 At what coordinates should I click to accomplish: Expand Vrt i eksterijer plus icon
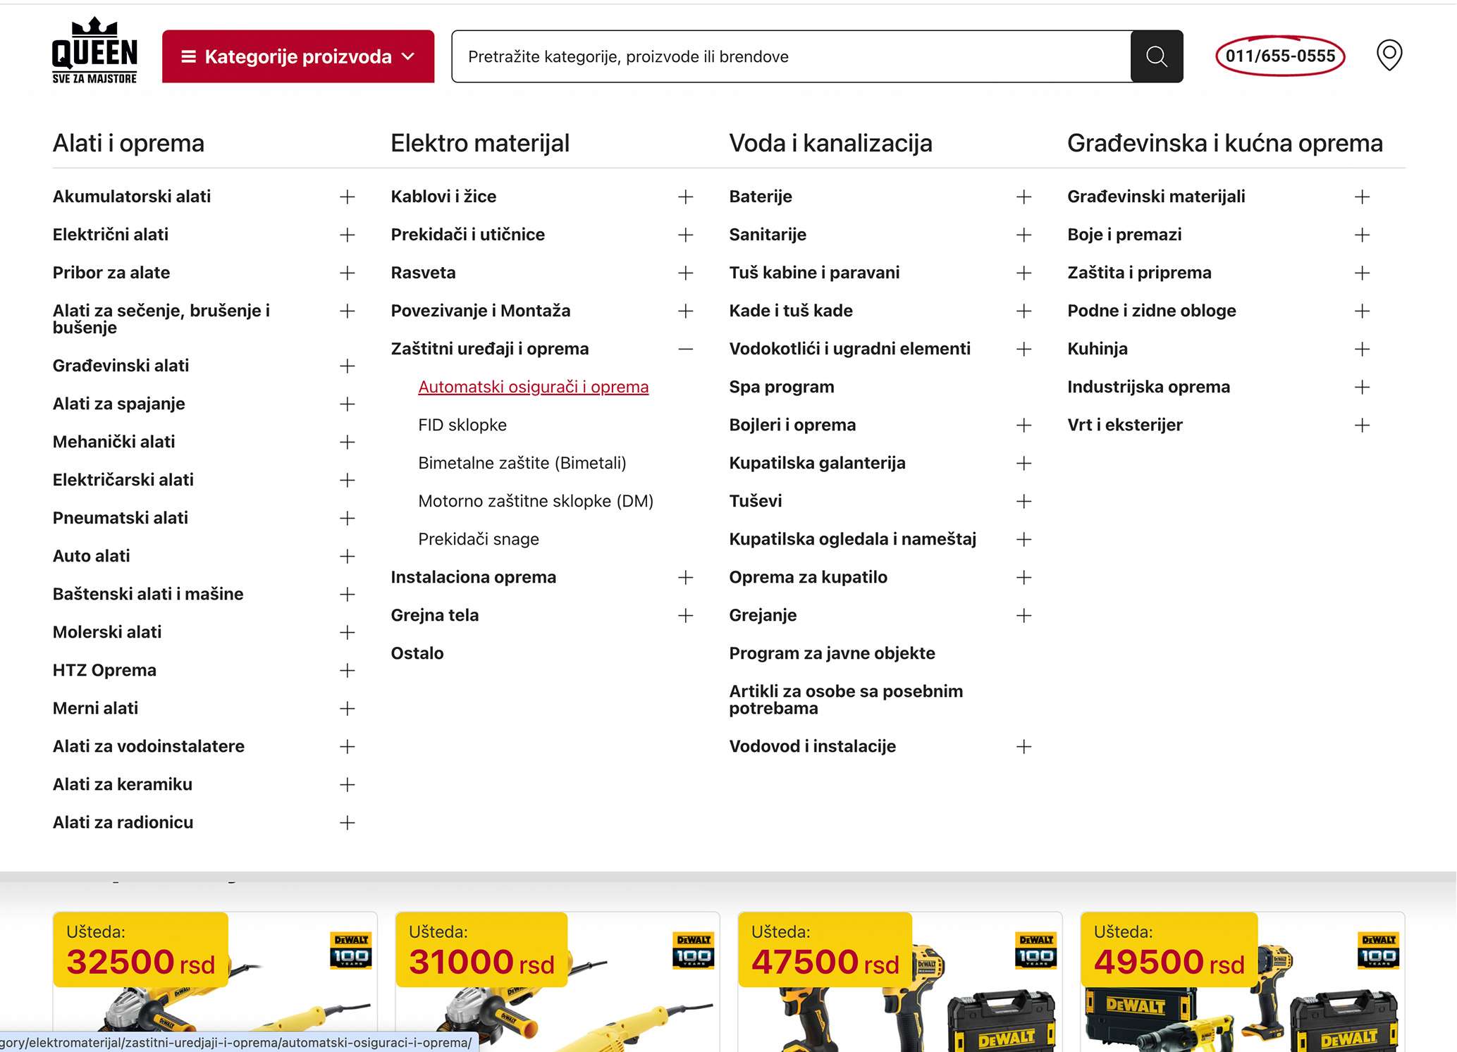(x=1362, y=425)
